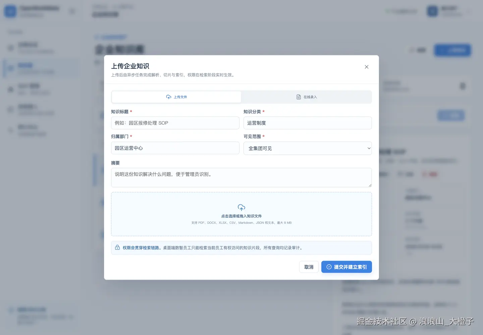This screenshot has width=483, height=335.
Task: Click the cloud upload icon in drop zone
Action: [241, 208]
